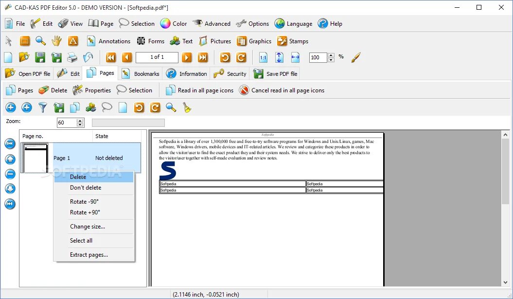Click the State column header

pos(117,136)
